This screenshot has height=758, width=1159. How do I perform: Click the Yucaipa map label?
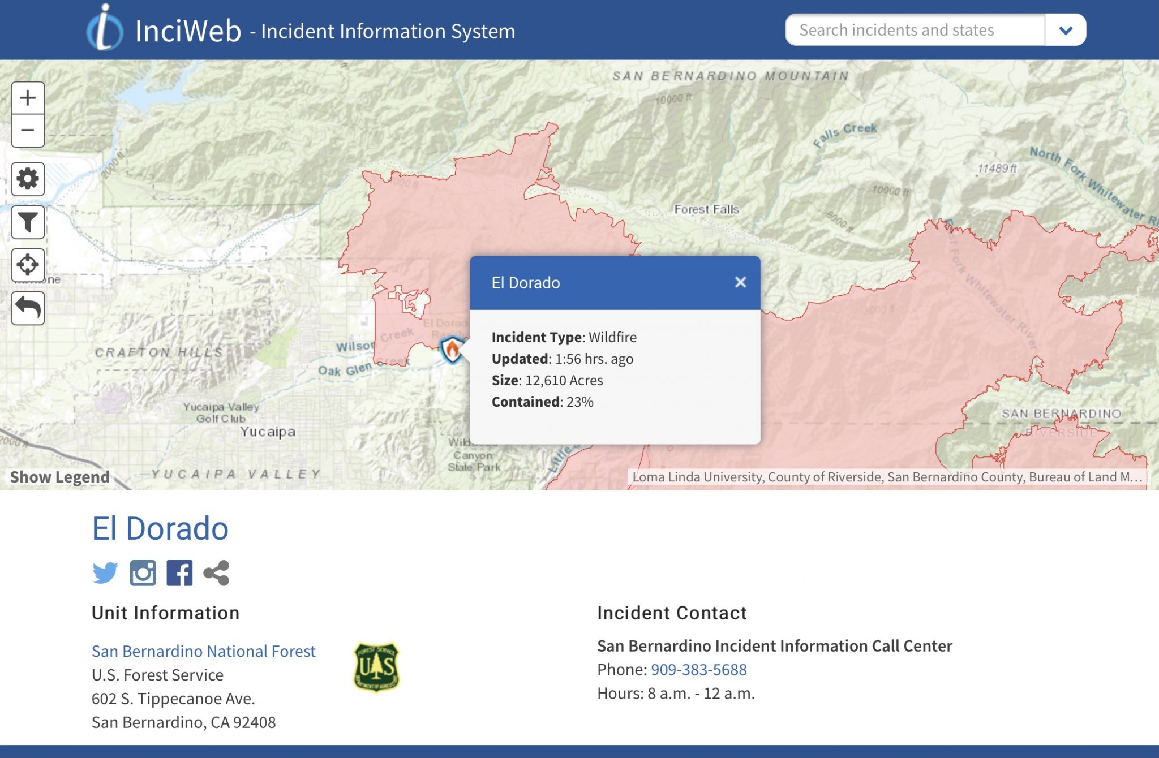(x=267, y=432)
